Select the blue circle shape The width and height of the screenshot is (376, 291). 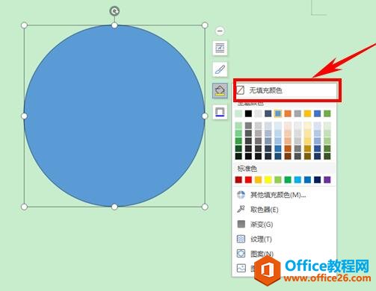click(114, 116)
